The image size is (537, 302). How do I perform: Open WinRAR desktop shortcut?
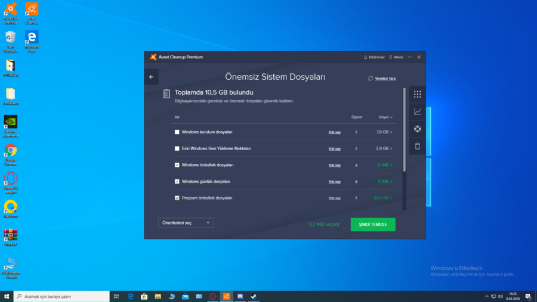11,237
